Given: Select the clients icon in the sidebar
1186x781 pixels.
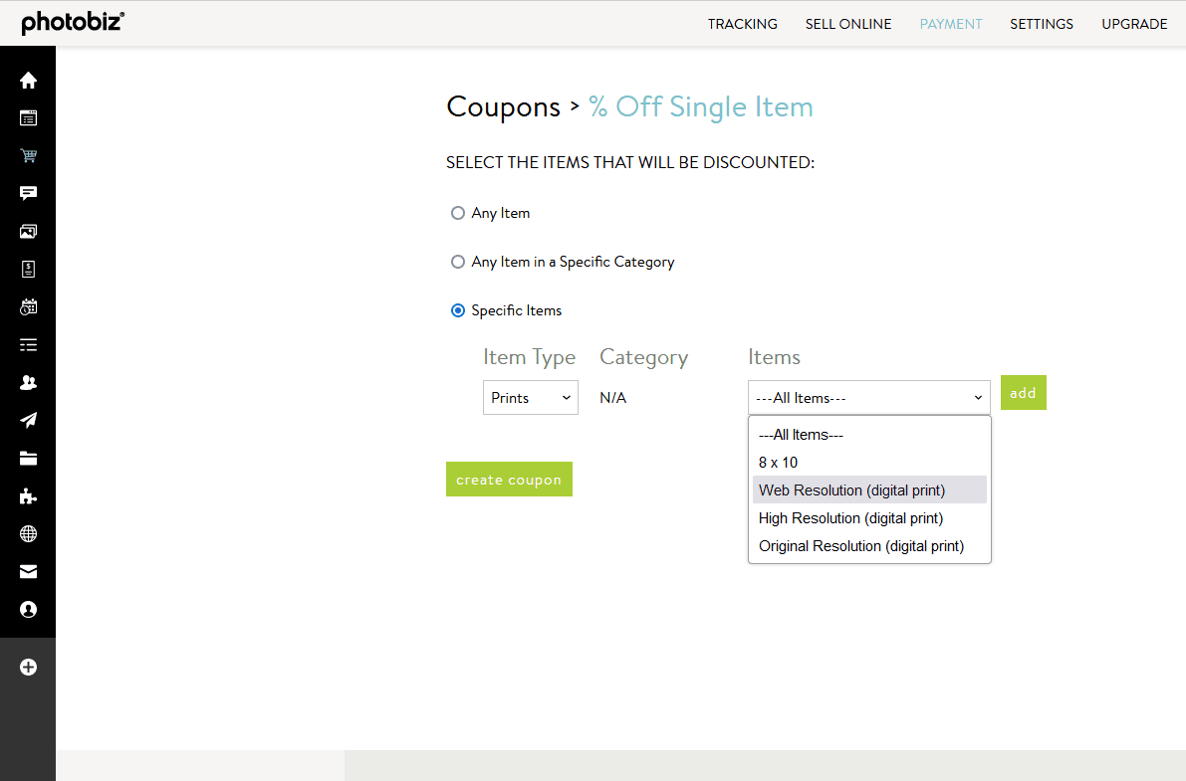Looking at the screenshot, I should pyautogui.click(x=28, y=382).
